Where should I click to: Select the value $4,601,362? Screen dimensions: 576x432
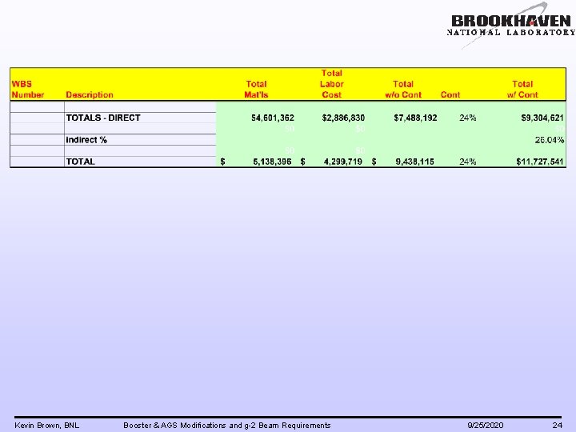pyautogui.click(x=273, y=118)
